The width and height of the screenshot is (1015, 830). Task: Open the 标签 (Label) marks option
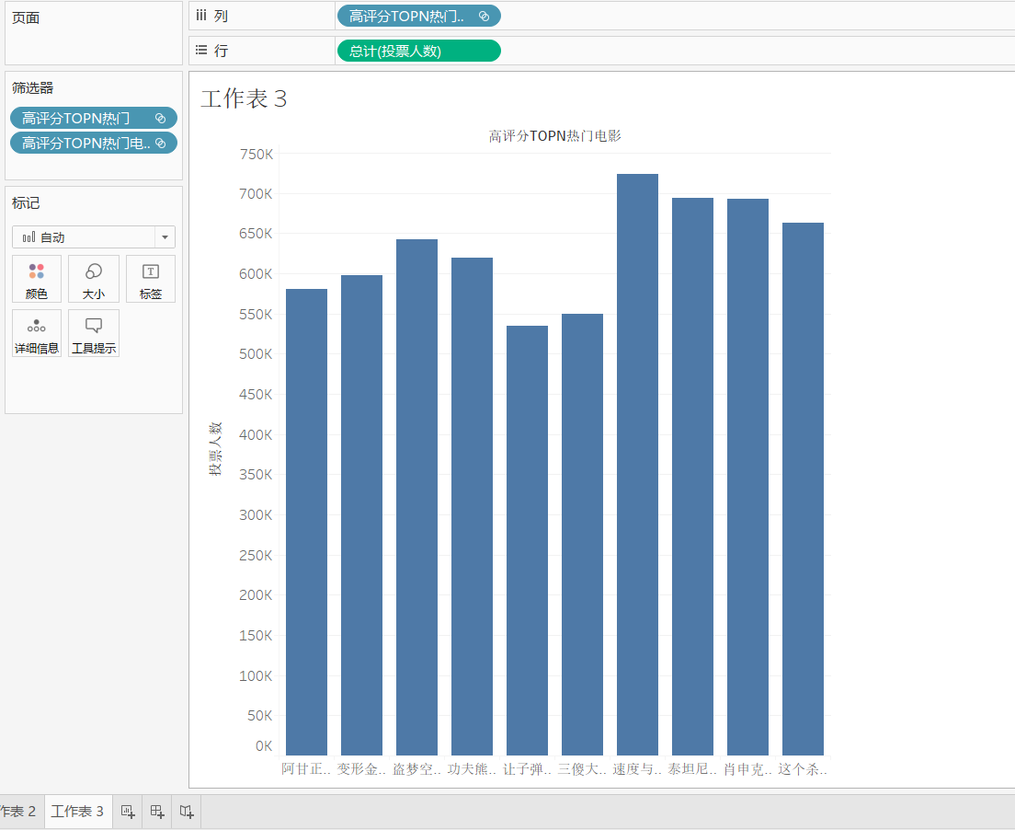(x=150, y=280)
